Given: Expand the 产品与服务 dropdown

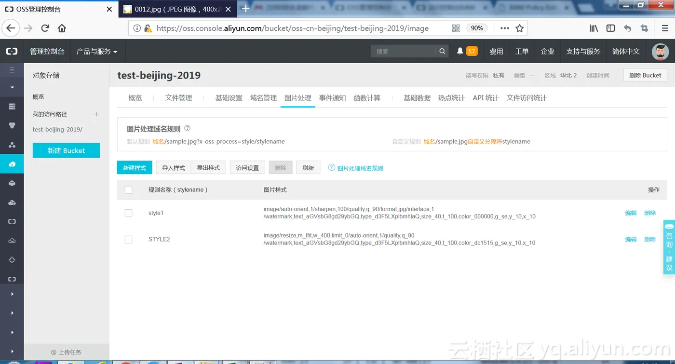Looking at the screenshot, I should pyautogui.click(x=97, y=51).
